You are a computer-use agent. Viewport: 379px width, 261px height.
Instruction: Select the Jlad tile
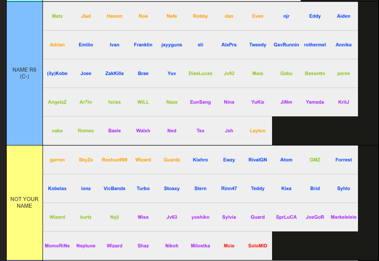click(x=86, y=16)
